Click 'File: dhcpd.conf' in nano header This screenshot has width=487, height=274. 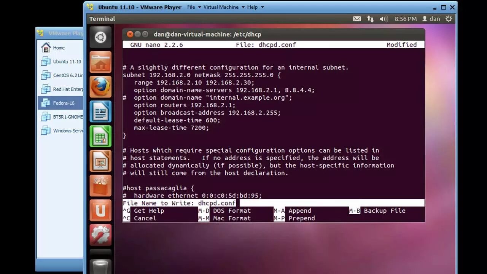click(x=266, y=45)
